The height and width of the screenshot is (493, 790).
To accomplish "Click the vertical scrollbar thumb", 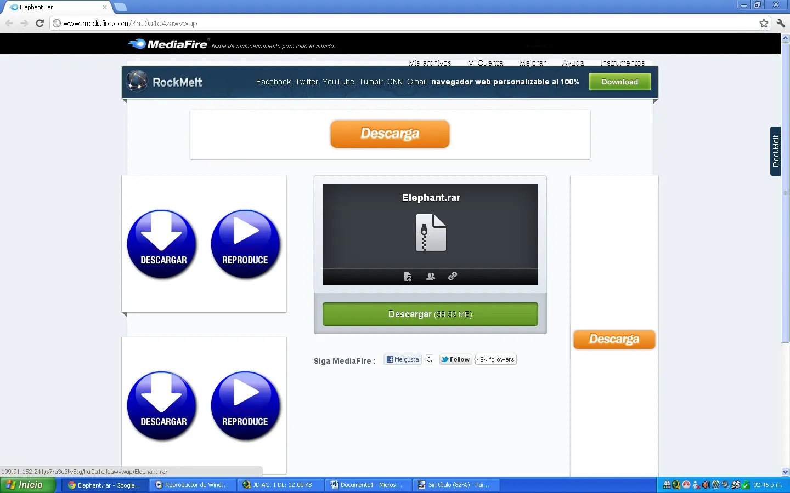I will click(x=785, y=193).
